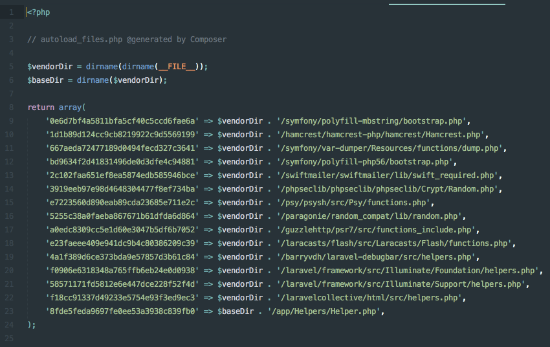Click the Illuminate/Foundation/helpers.php path

point(408,271)
